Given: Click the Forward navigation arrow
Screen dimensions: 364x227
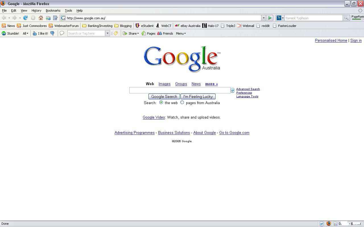Looking at the screenshot, I should pyautogui.click(x=15, y=18).
